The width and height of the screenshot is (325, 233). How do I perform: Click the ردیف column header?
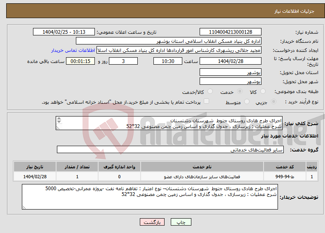[x=312, y=167]
